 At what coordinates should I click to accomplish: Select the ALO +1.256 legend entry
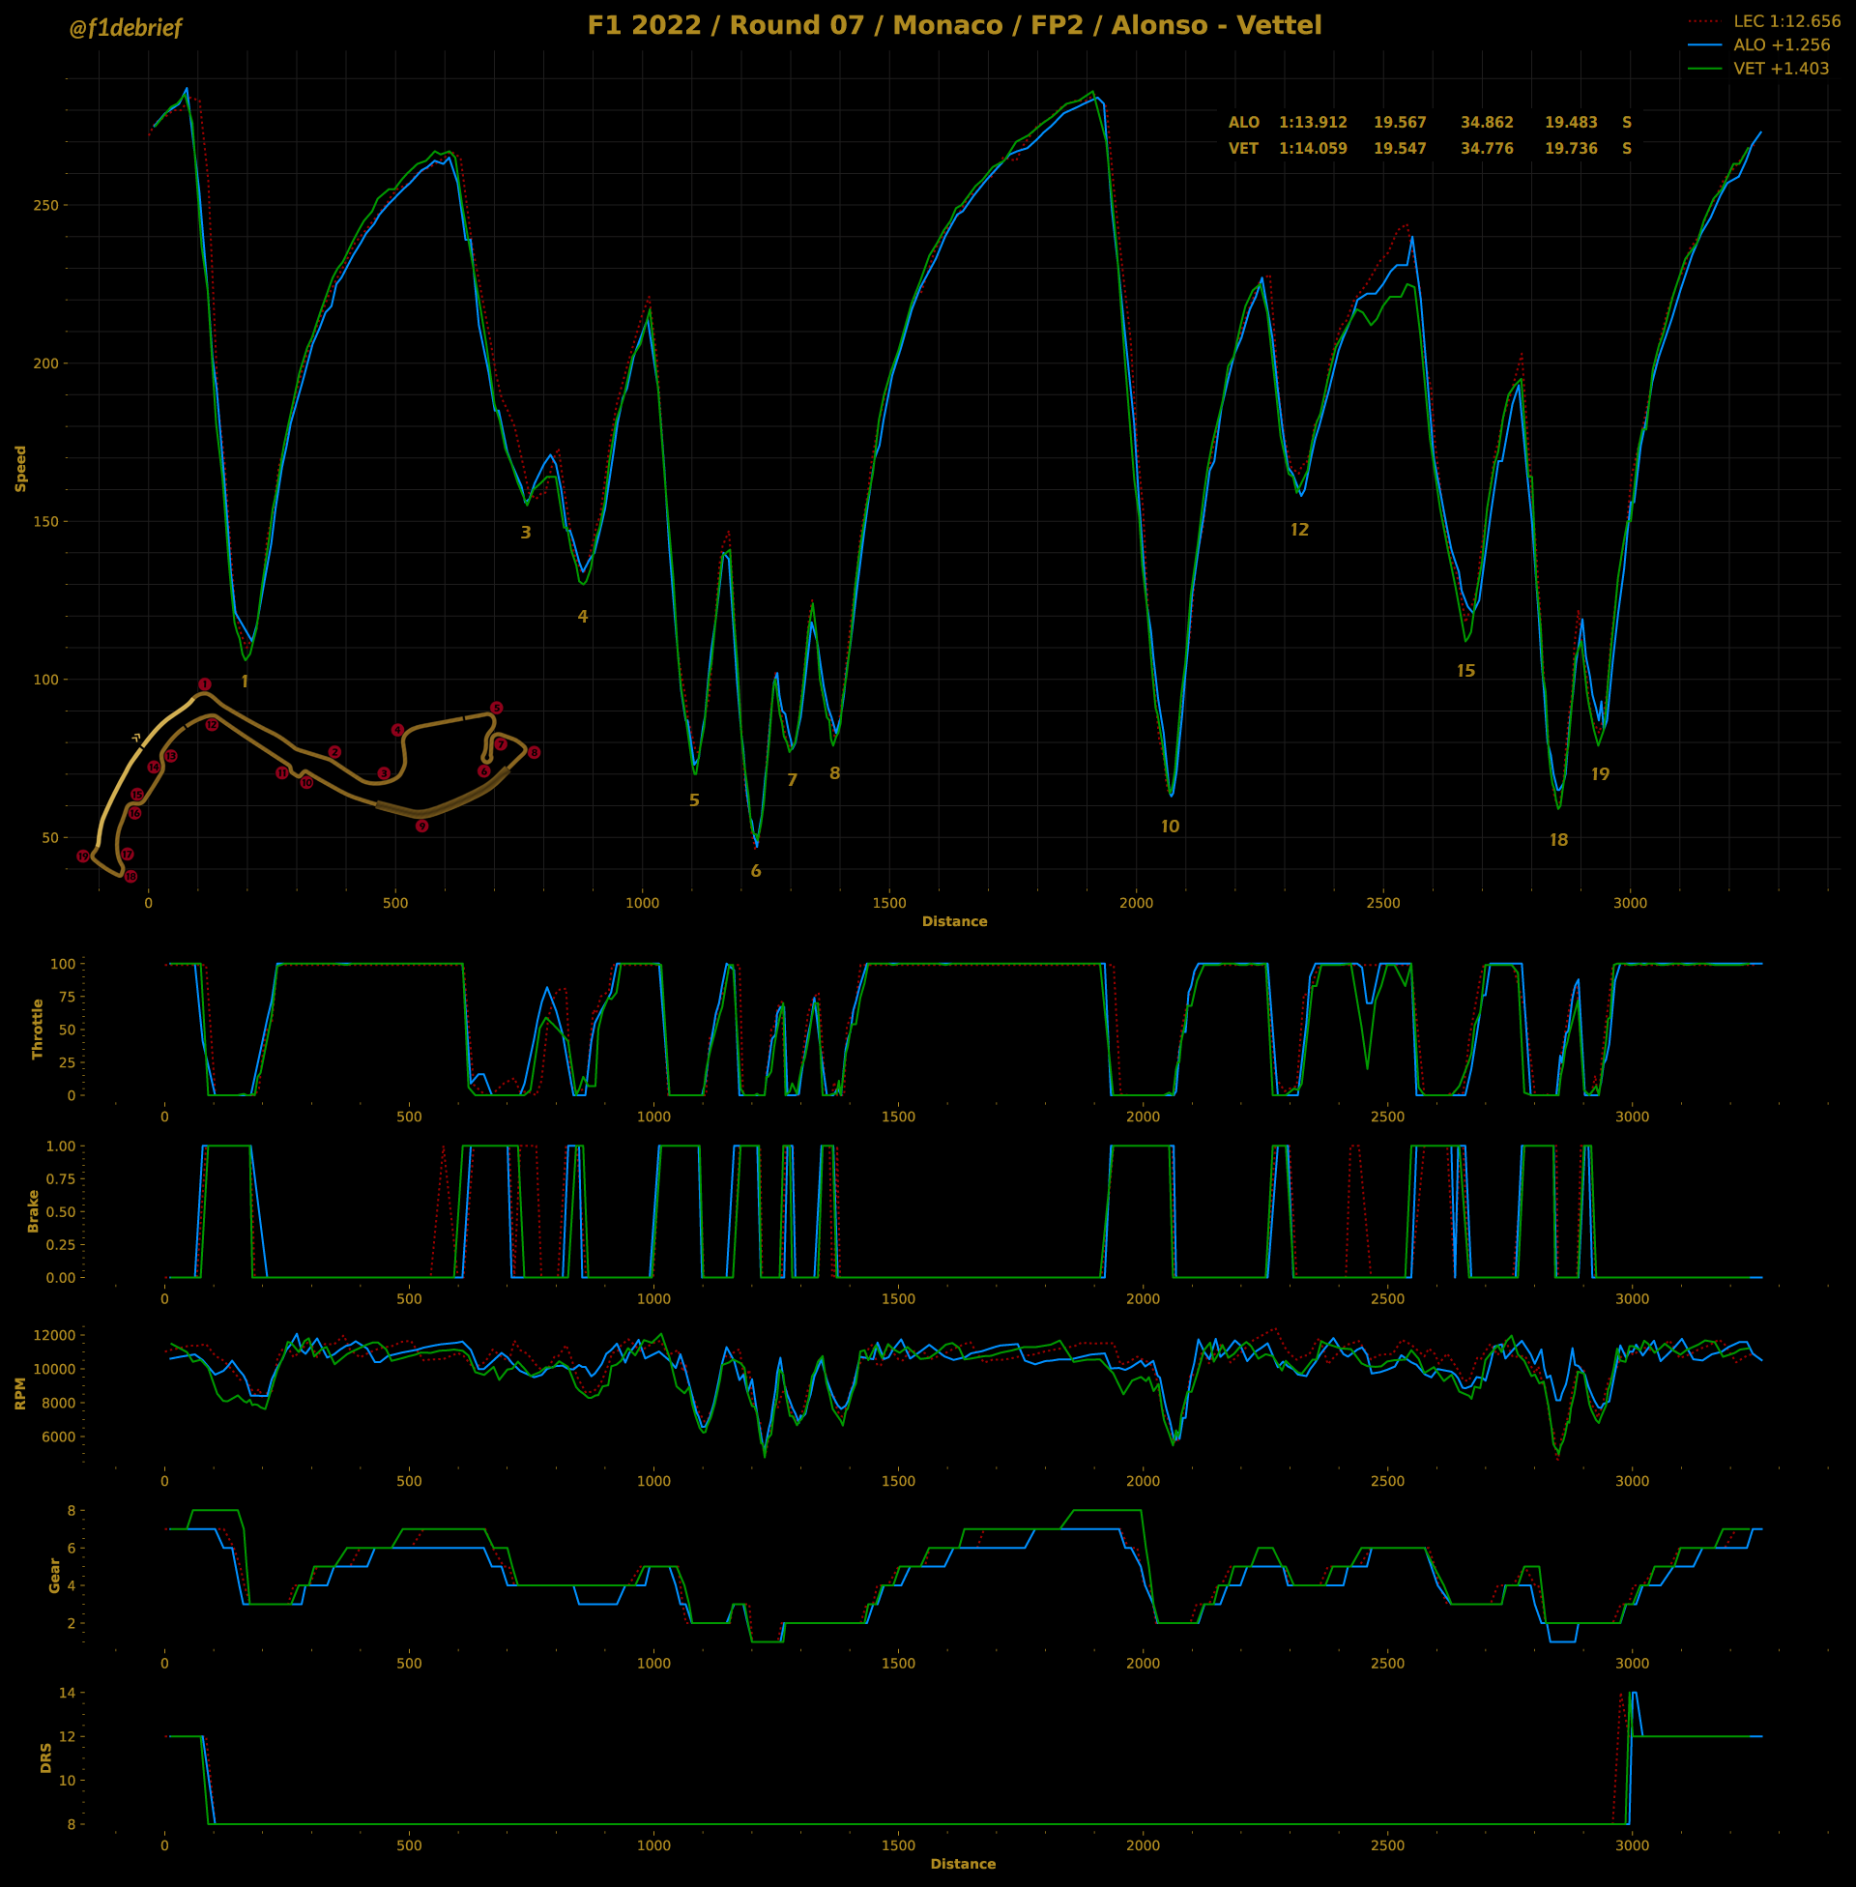[1758, 44]
